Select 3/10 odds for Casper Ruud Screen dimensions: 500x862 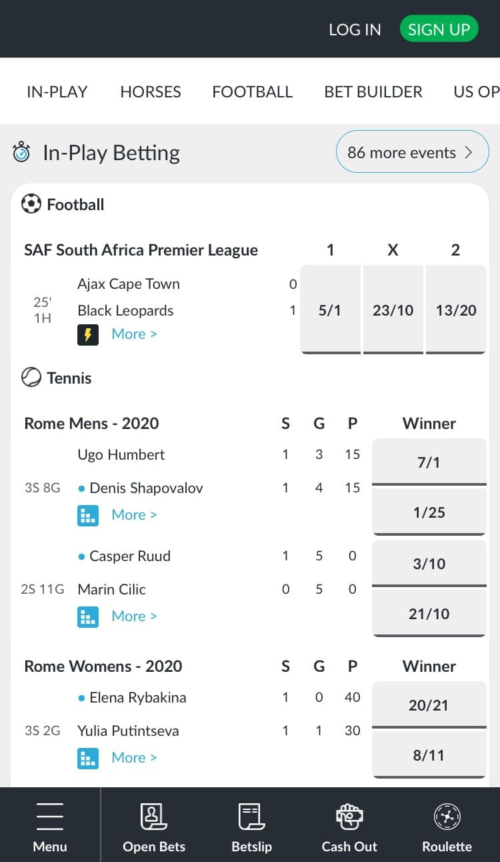pos(429,564)
